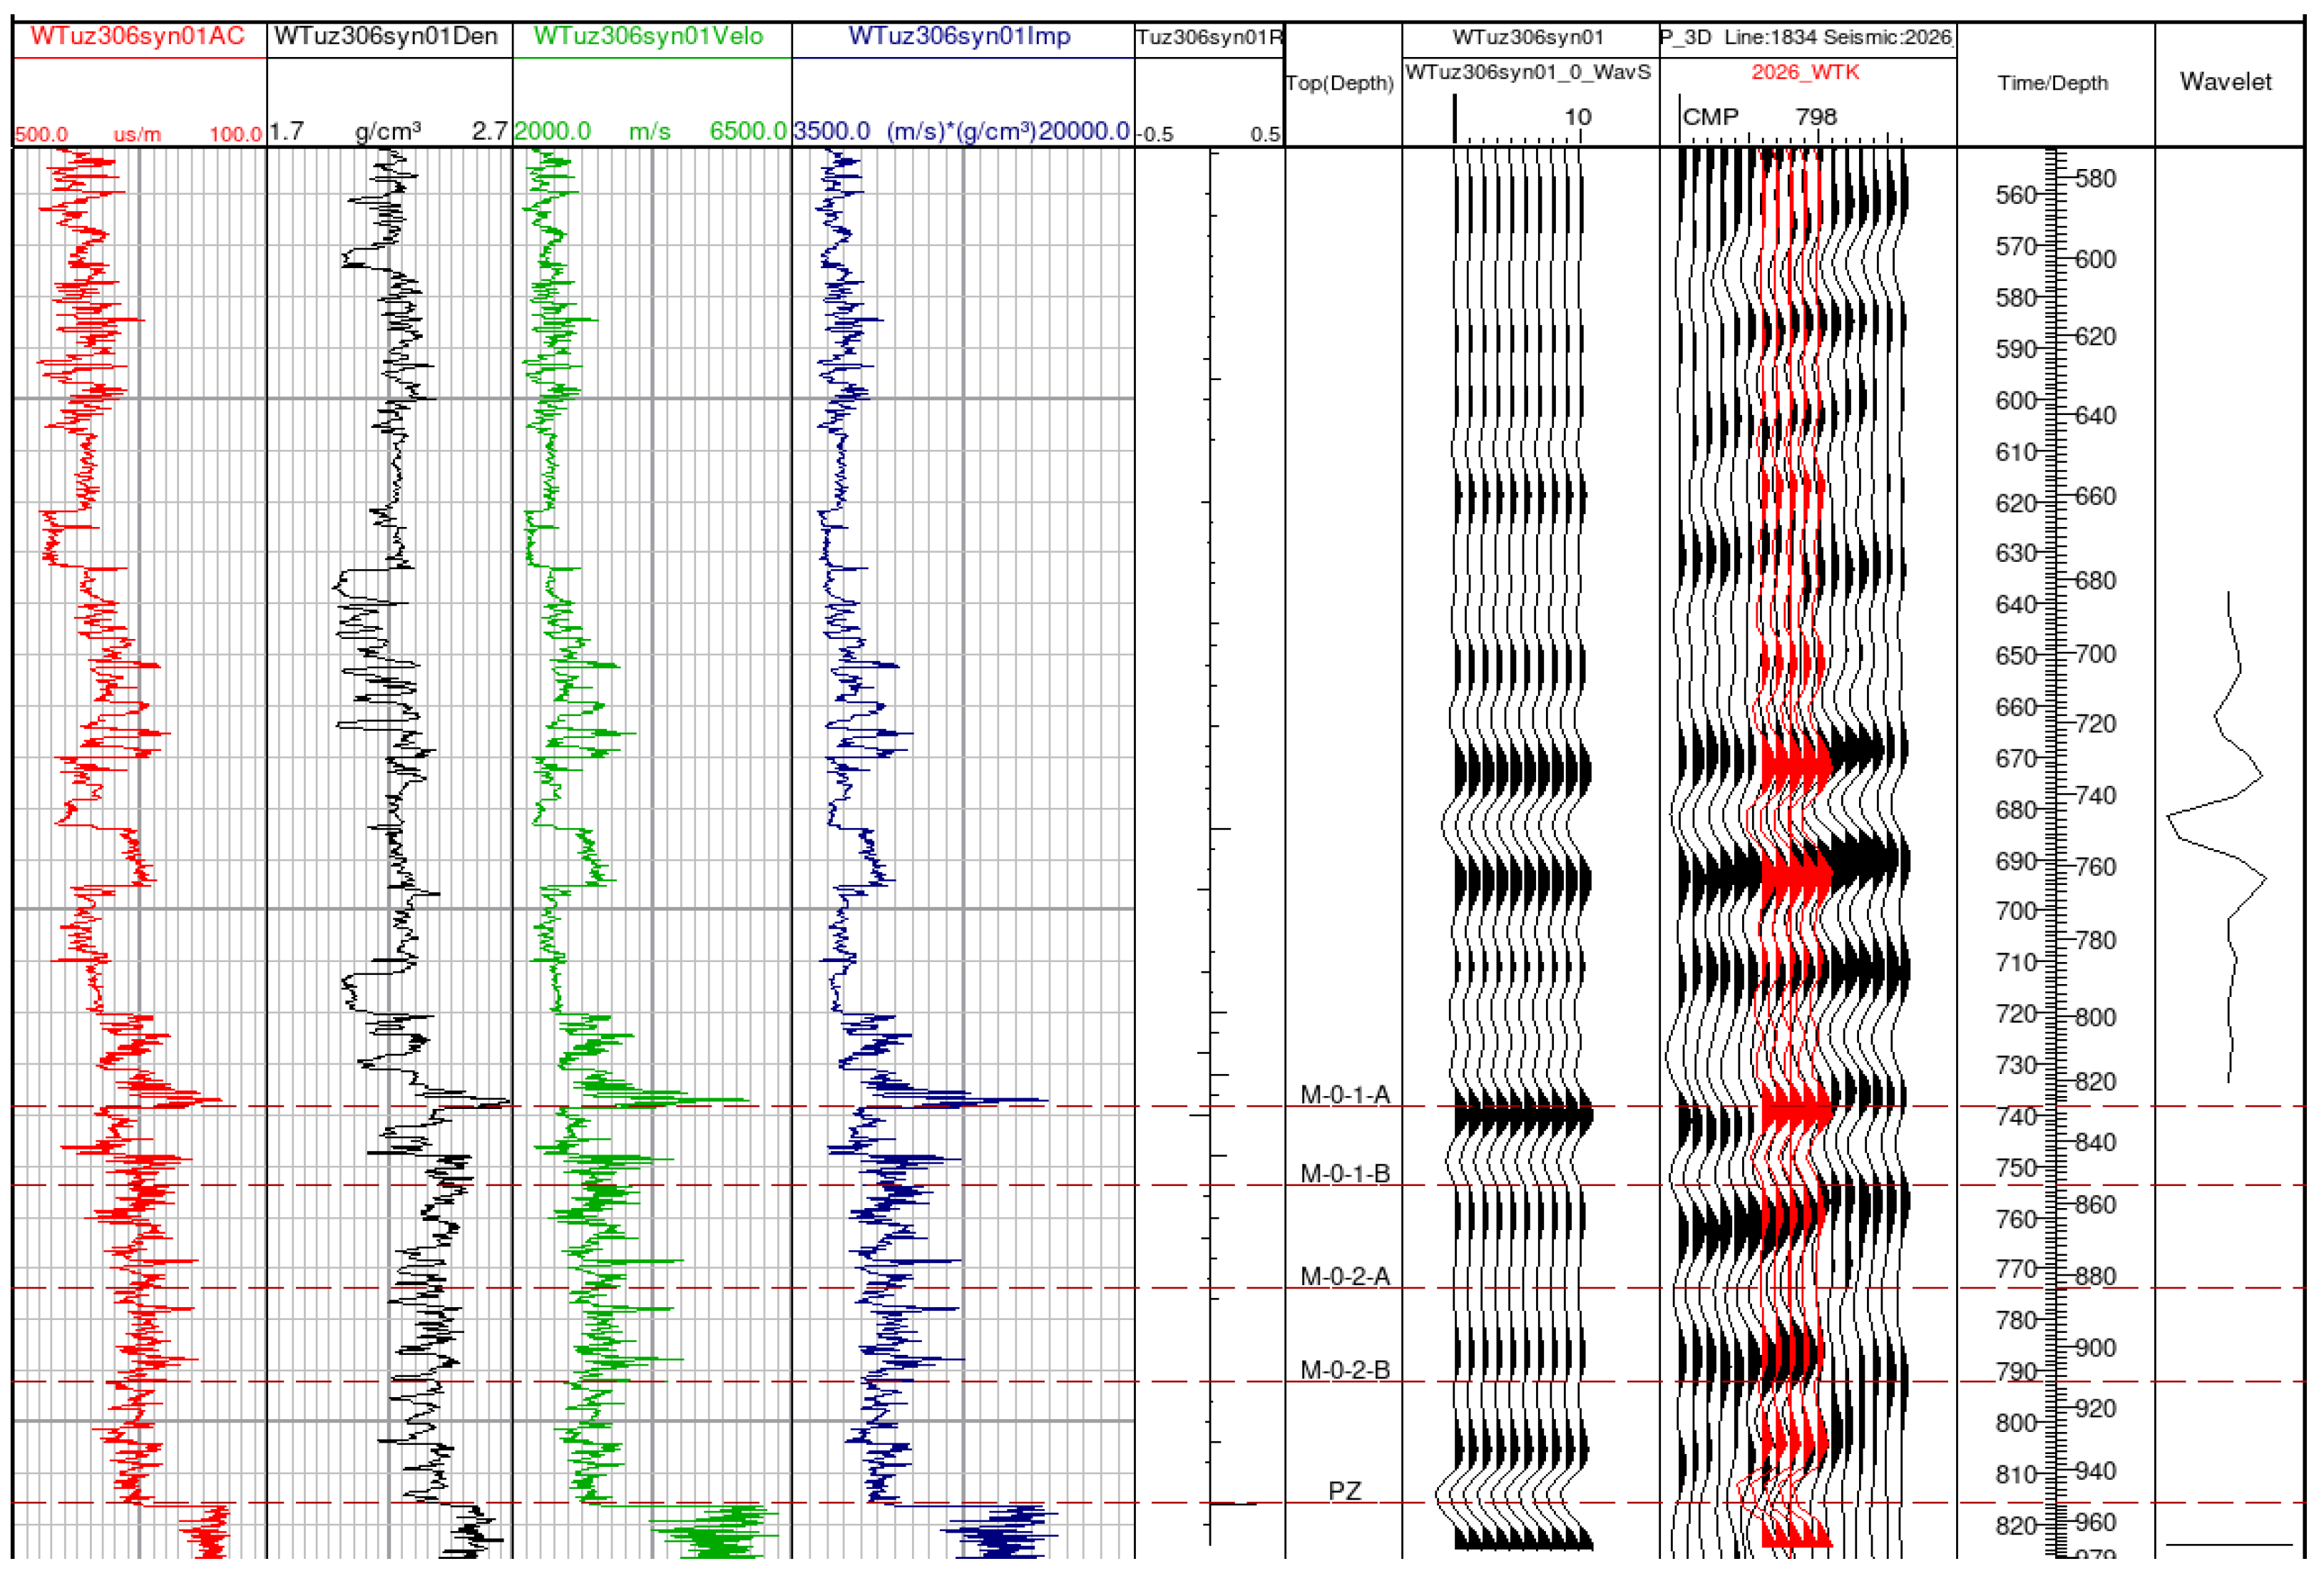This screenshot has width=2324, height=1581.
Task: Select the Top(Depth) column header
Action: (x=1340, y=83)
